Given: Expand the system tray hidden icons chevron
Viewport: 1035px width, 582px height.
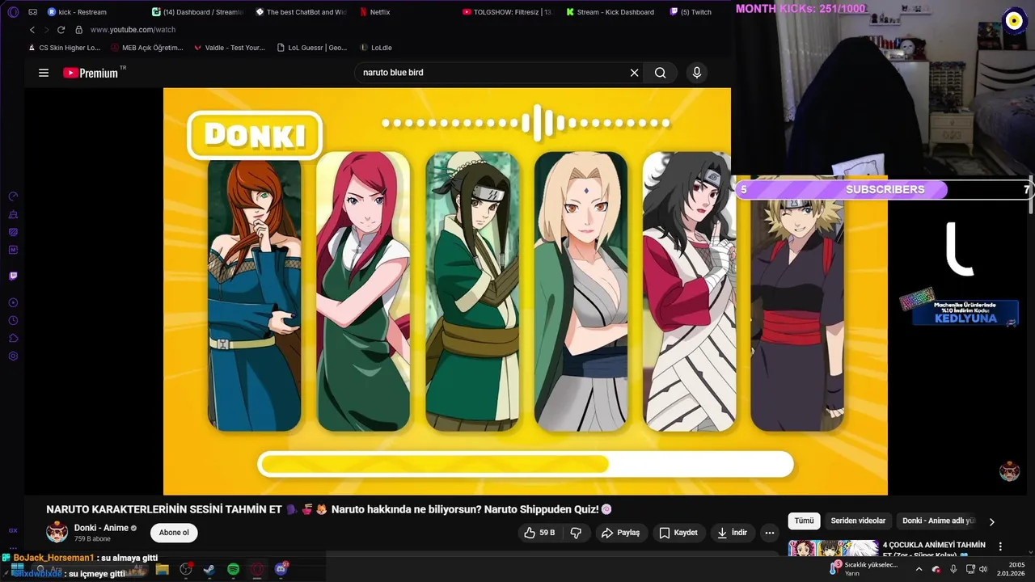Looking at the screenshot, I should point(919,569).
